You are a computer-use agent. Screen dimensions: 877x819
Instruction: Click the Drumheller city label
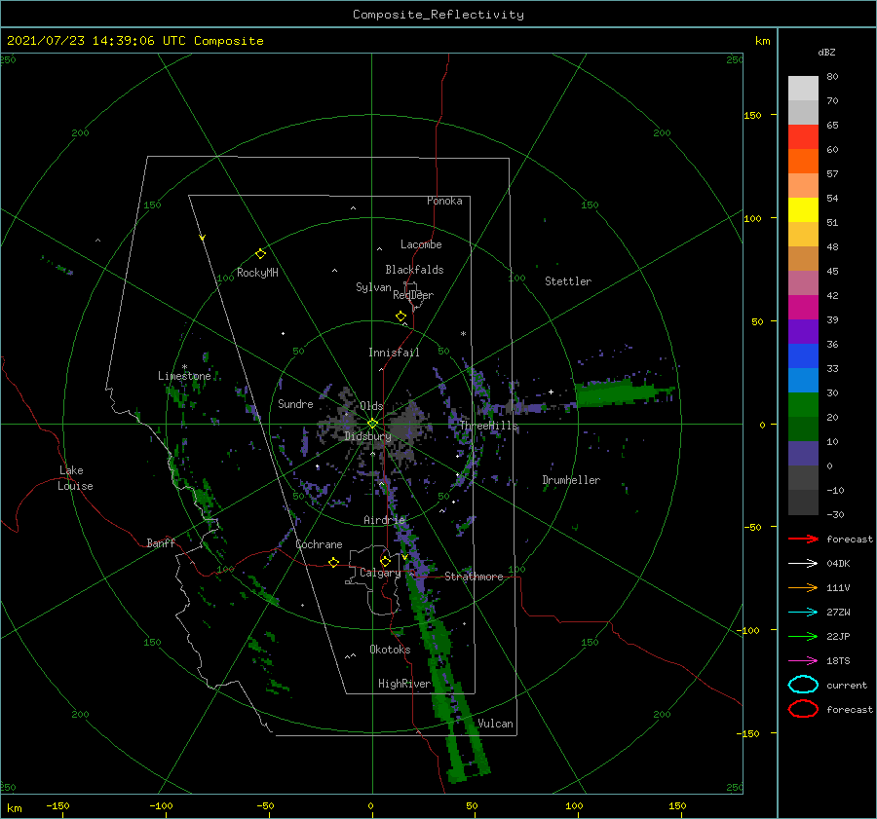[x=571, y=480]
